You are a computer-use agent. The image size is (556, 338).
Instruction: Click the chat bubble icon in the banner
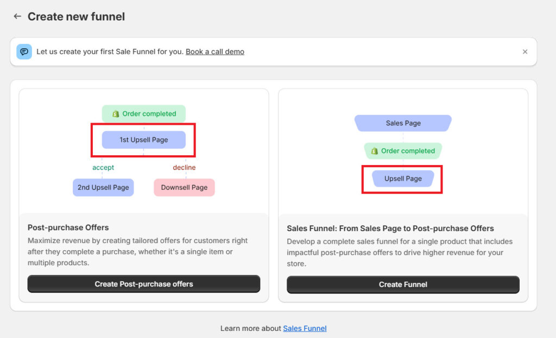tap(24, 51)
